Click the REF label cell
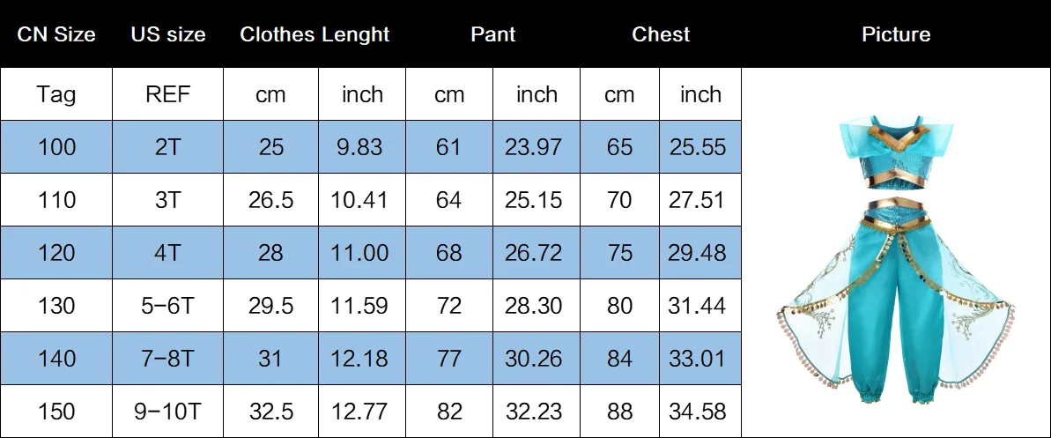Viewport: 1051px width, 438px height. [x=167, y=94]
